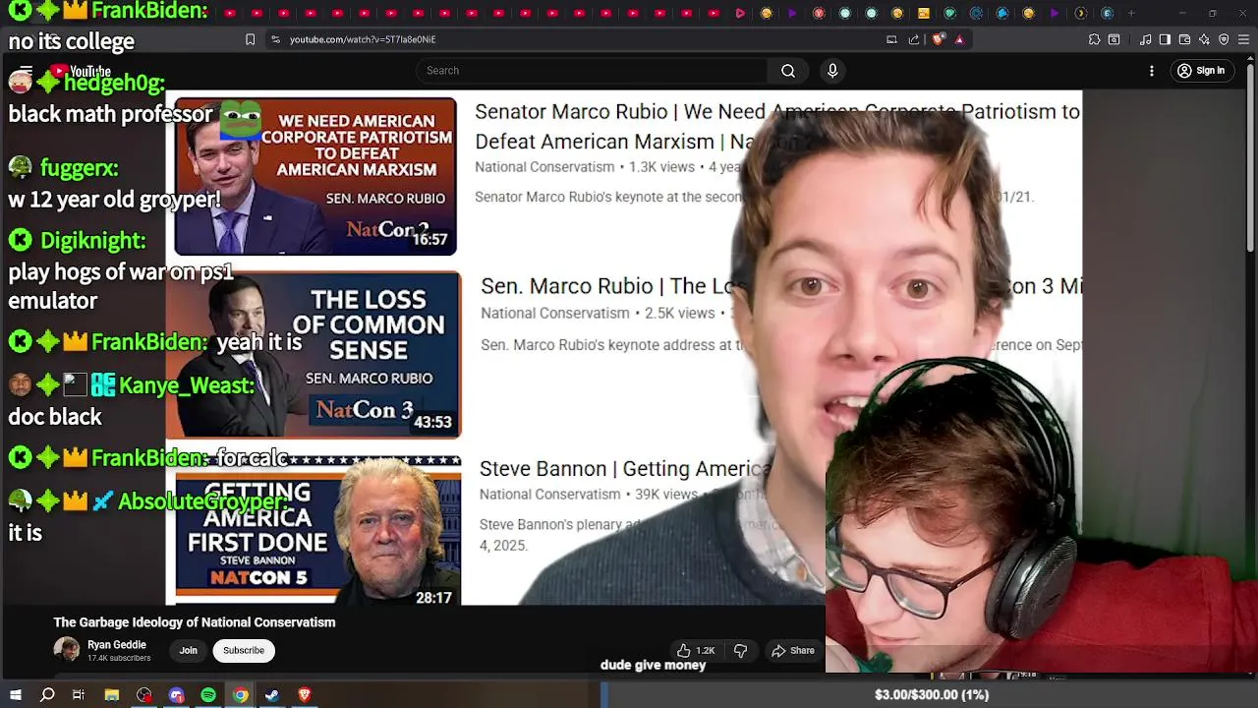Image resolution: width=1258 pixels, height=708 pixels.
Task: Open Brave Rewards triangle icon
Action: pyautogui.click(x=959, y=39)
